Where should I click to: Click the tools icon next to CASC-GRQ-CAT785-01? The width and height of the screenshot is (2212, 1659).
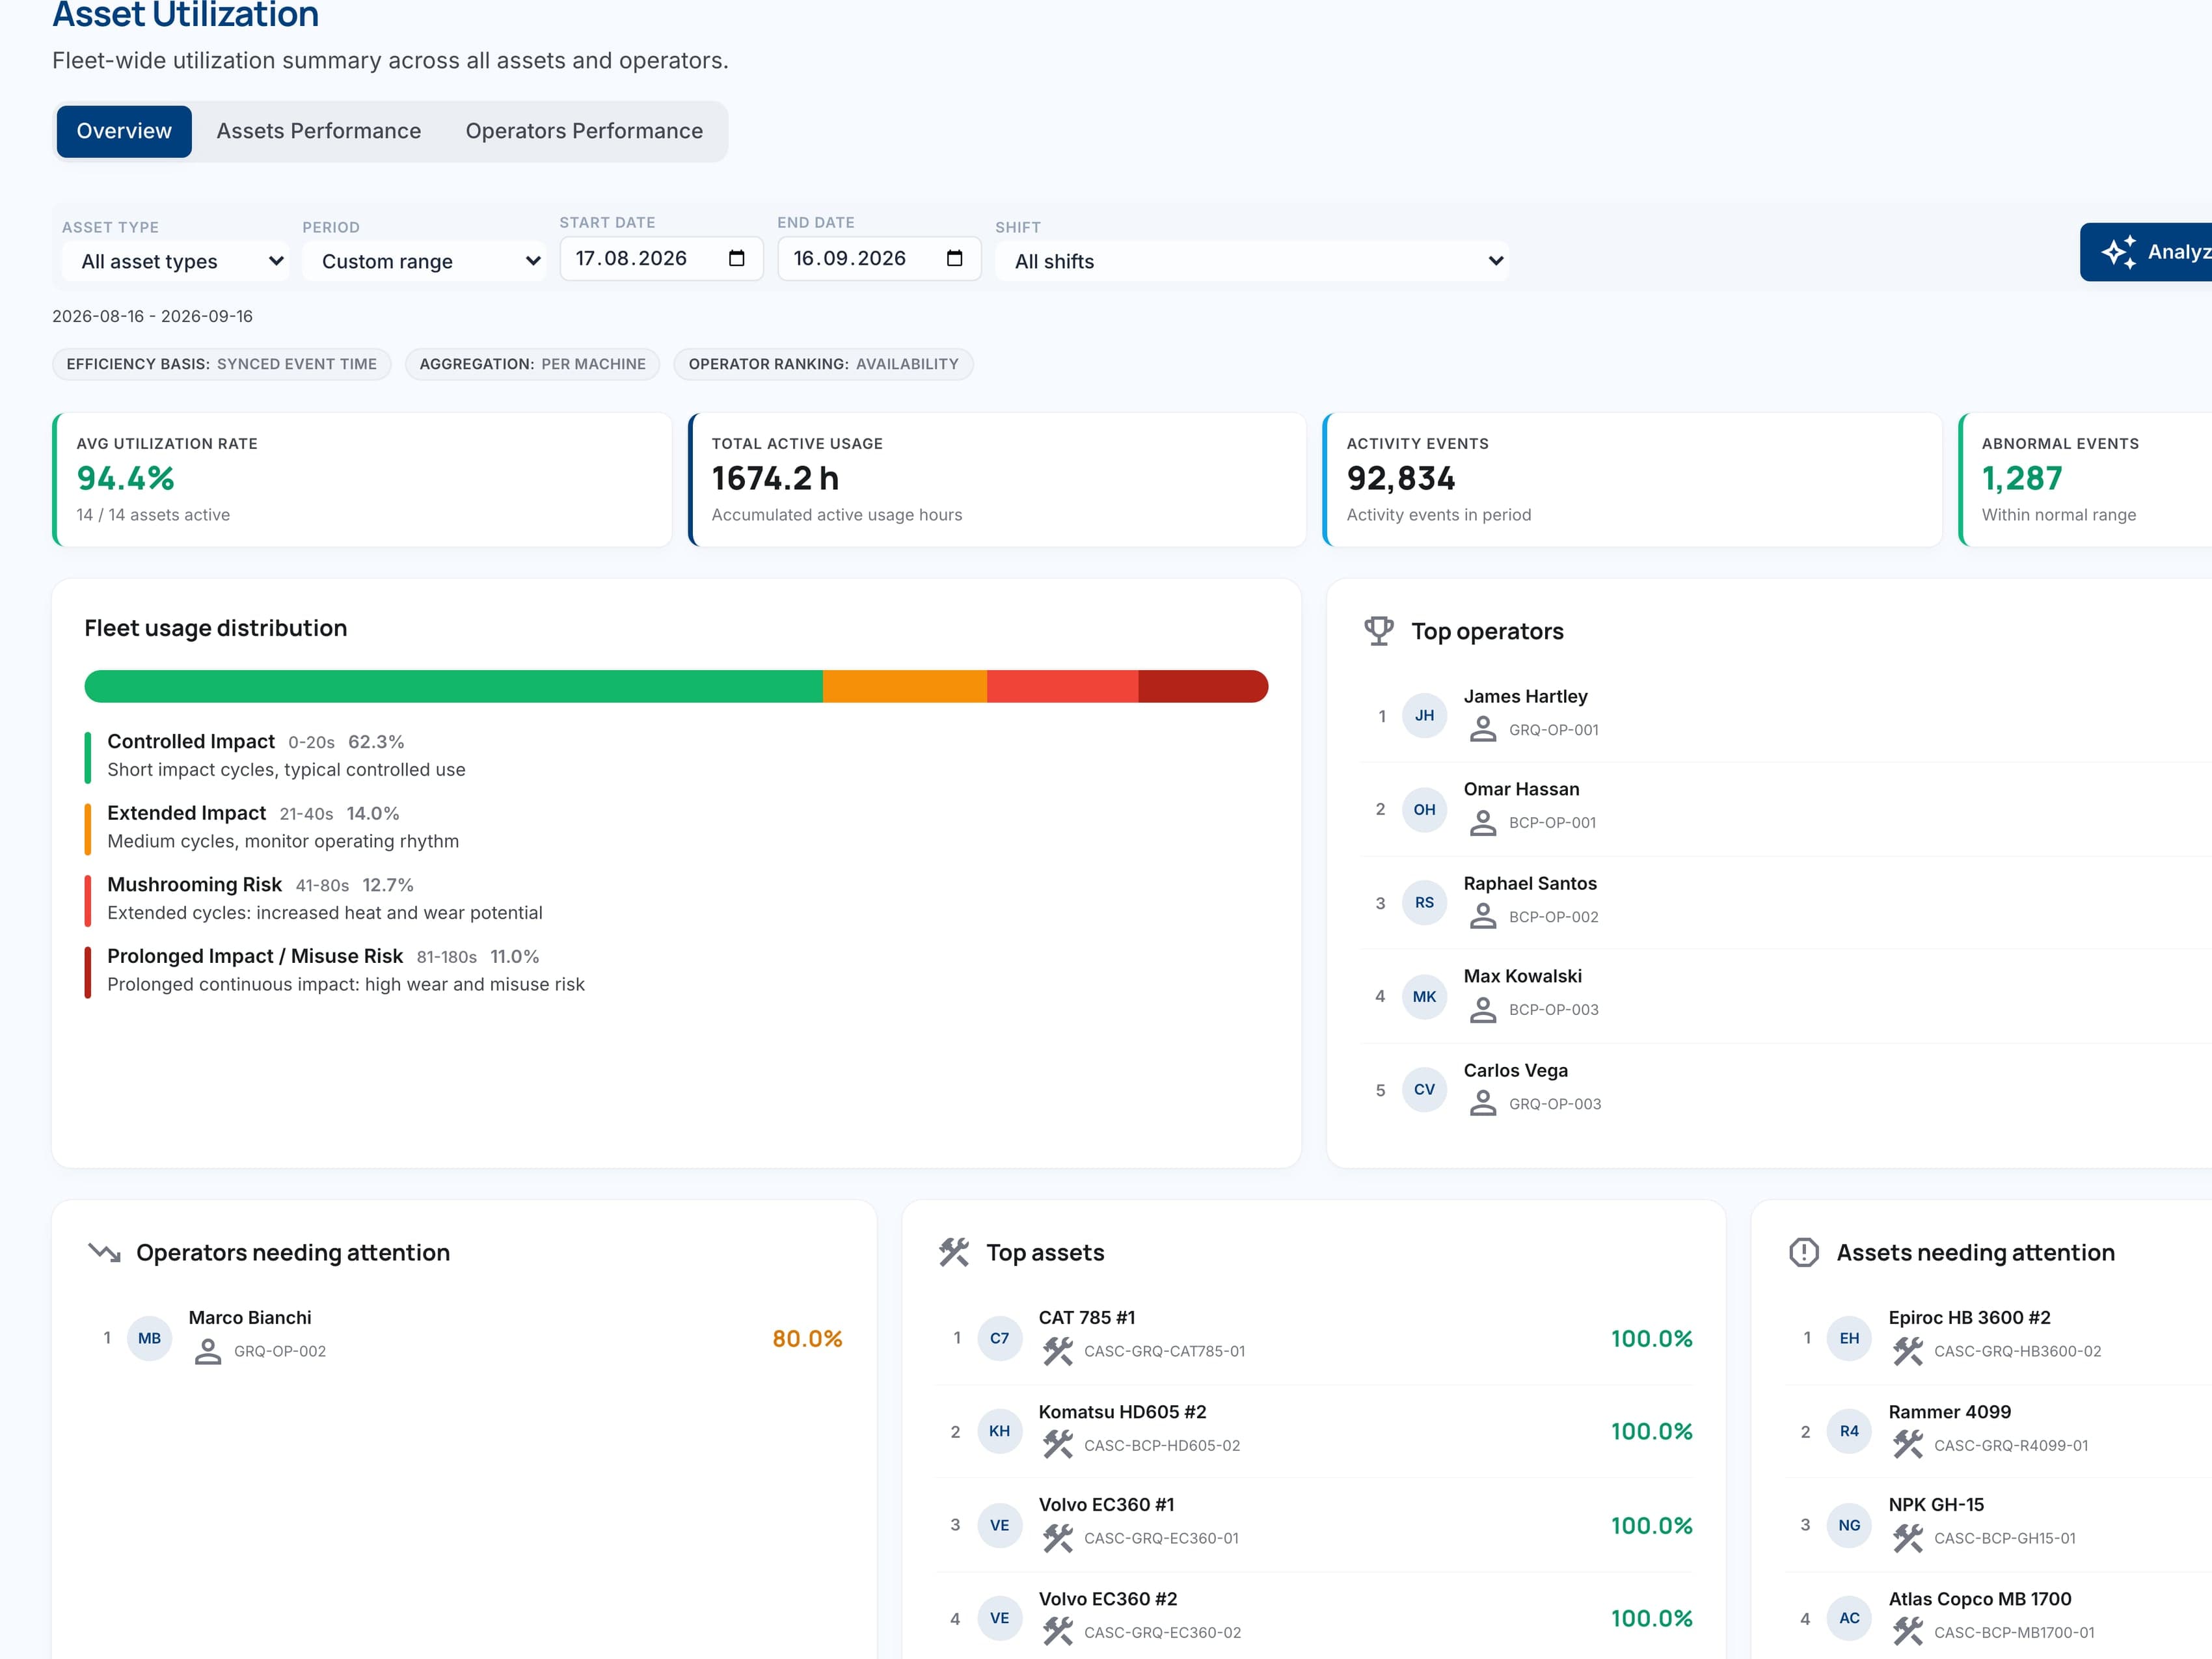pyautogui.click(x=1058, y=1352)
